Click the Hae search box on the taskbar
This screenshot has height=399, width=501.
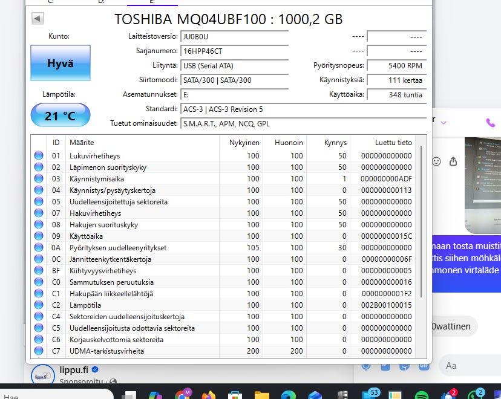pyautogui.click(x=56, y=395)
